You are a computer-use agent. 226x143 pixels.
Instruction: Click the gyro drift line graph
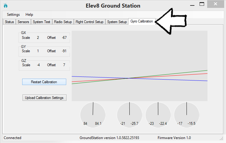pyautogui.click(x=139, y=66)
